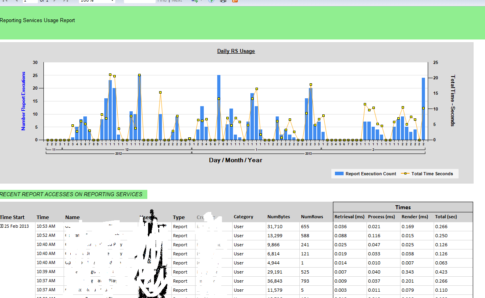Click the Retrieval (ms) column header
485x298 pixels.
pyautogui.click(x=349, y=217)
